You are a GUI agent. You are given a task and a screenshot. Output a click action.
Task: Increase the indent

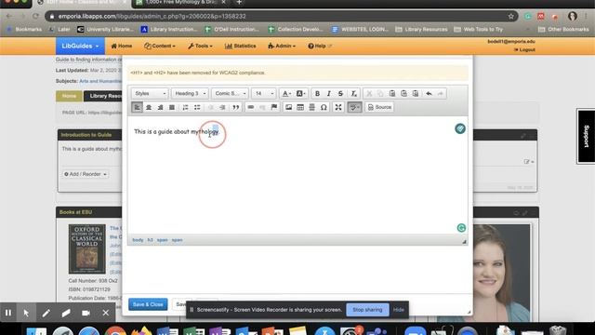[223, 108]
